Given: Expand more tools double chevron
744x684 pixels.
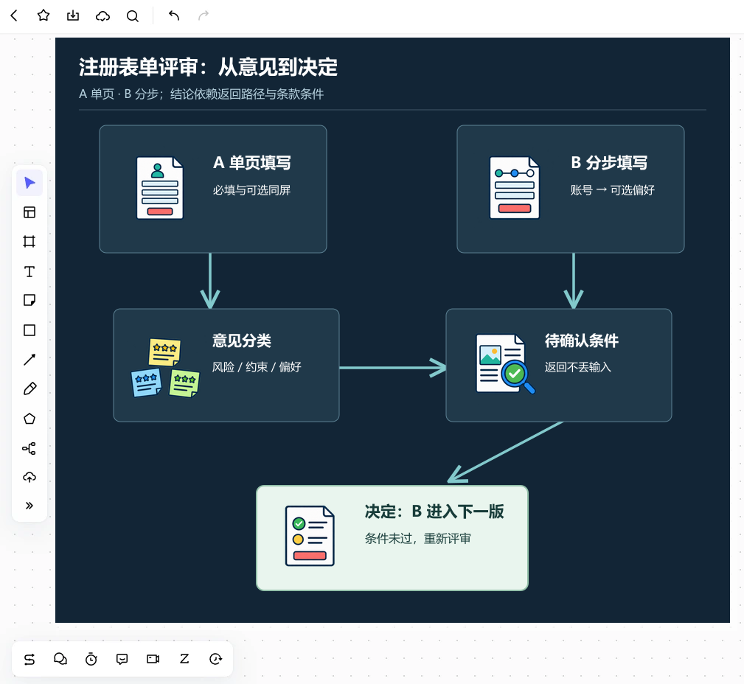Looking at the screenshot, I should 29,506.
